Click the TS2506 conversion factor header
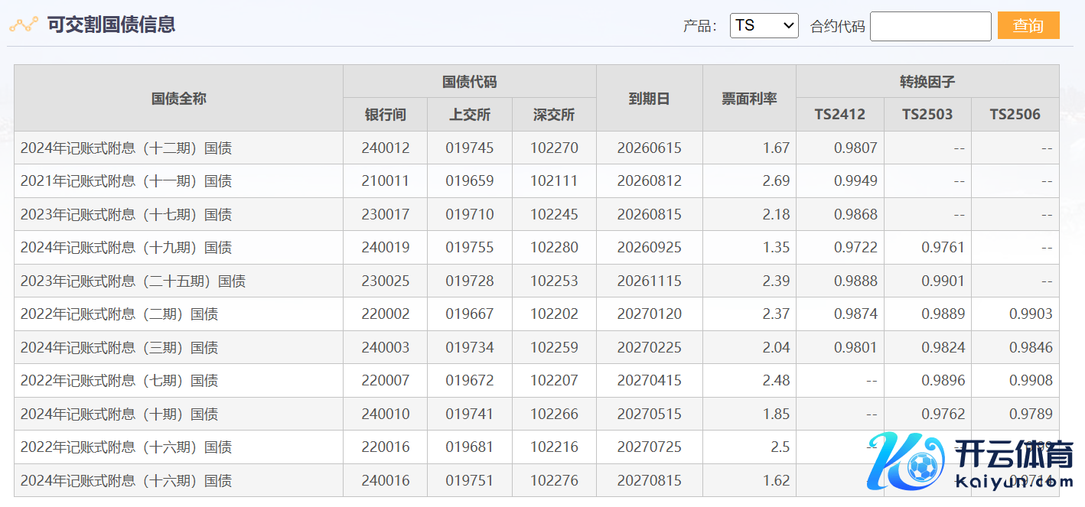1085x507 pixels. click(1015, 115)
